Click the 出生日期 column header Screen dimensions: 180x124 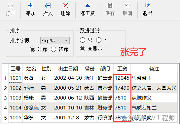(68, 68)
